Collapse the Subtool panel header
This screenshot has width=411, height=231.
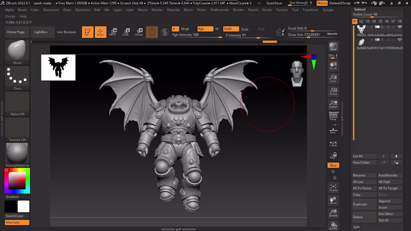359,9
